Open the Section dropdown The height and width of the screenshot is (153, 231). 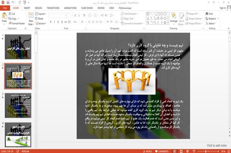pyautogui.click(x=41, y=23)
